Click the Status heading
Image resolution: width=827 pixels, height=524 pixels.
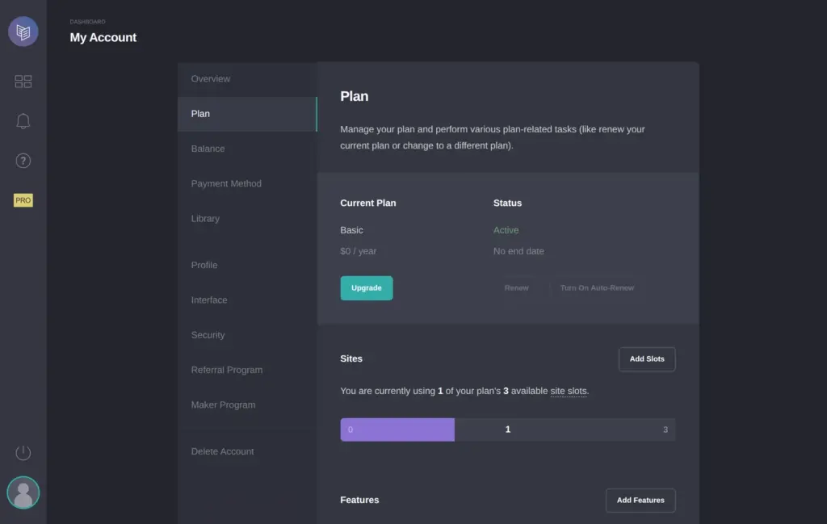507,203
